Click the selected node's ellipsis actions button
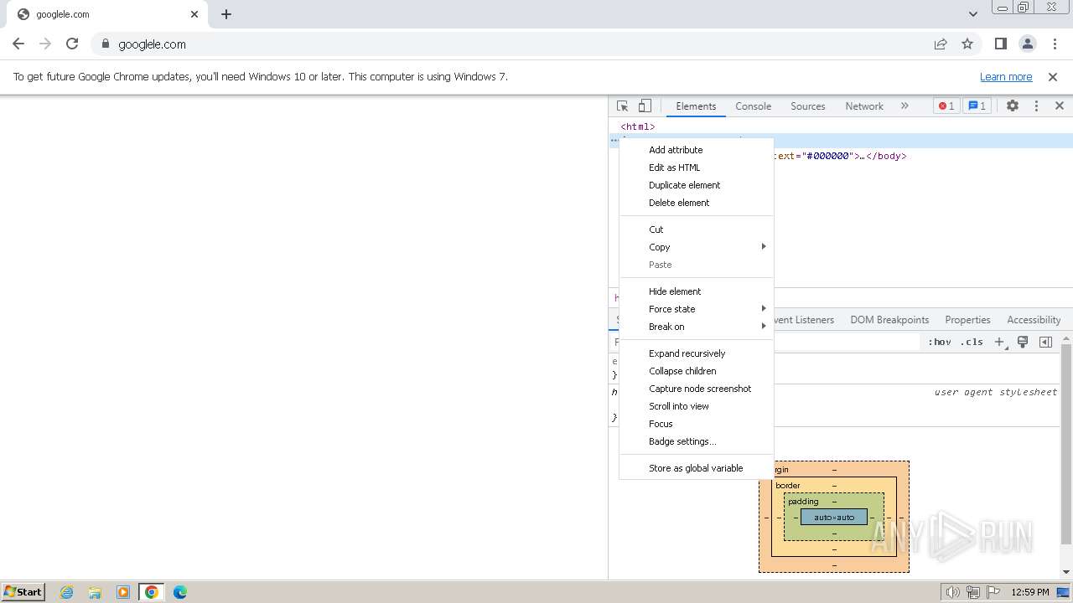The height and width of the screenshot is (603, 1073). click(x=614, y=141)
